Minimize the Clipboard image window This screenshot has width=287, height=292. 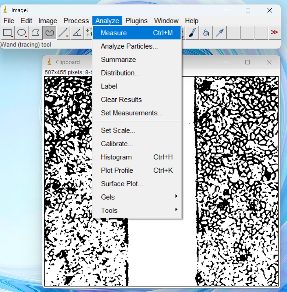pos(226,62)
